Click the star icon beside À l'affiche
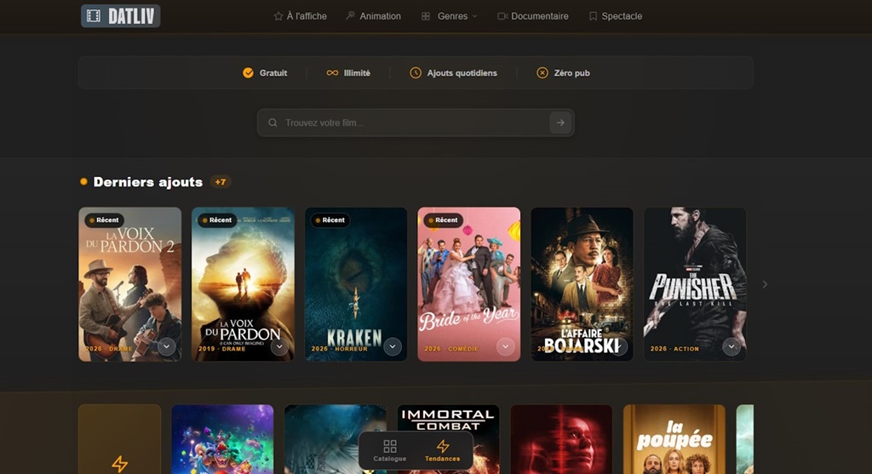Image resolution: width=872 pixels, height=474 pixels. [278, 16]
